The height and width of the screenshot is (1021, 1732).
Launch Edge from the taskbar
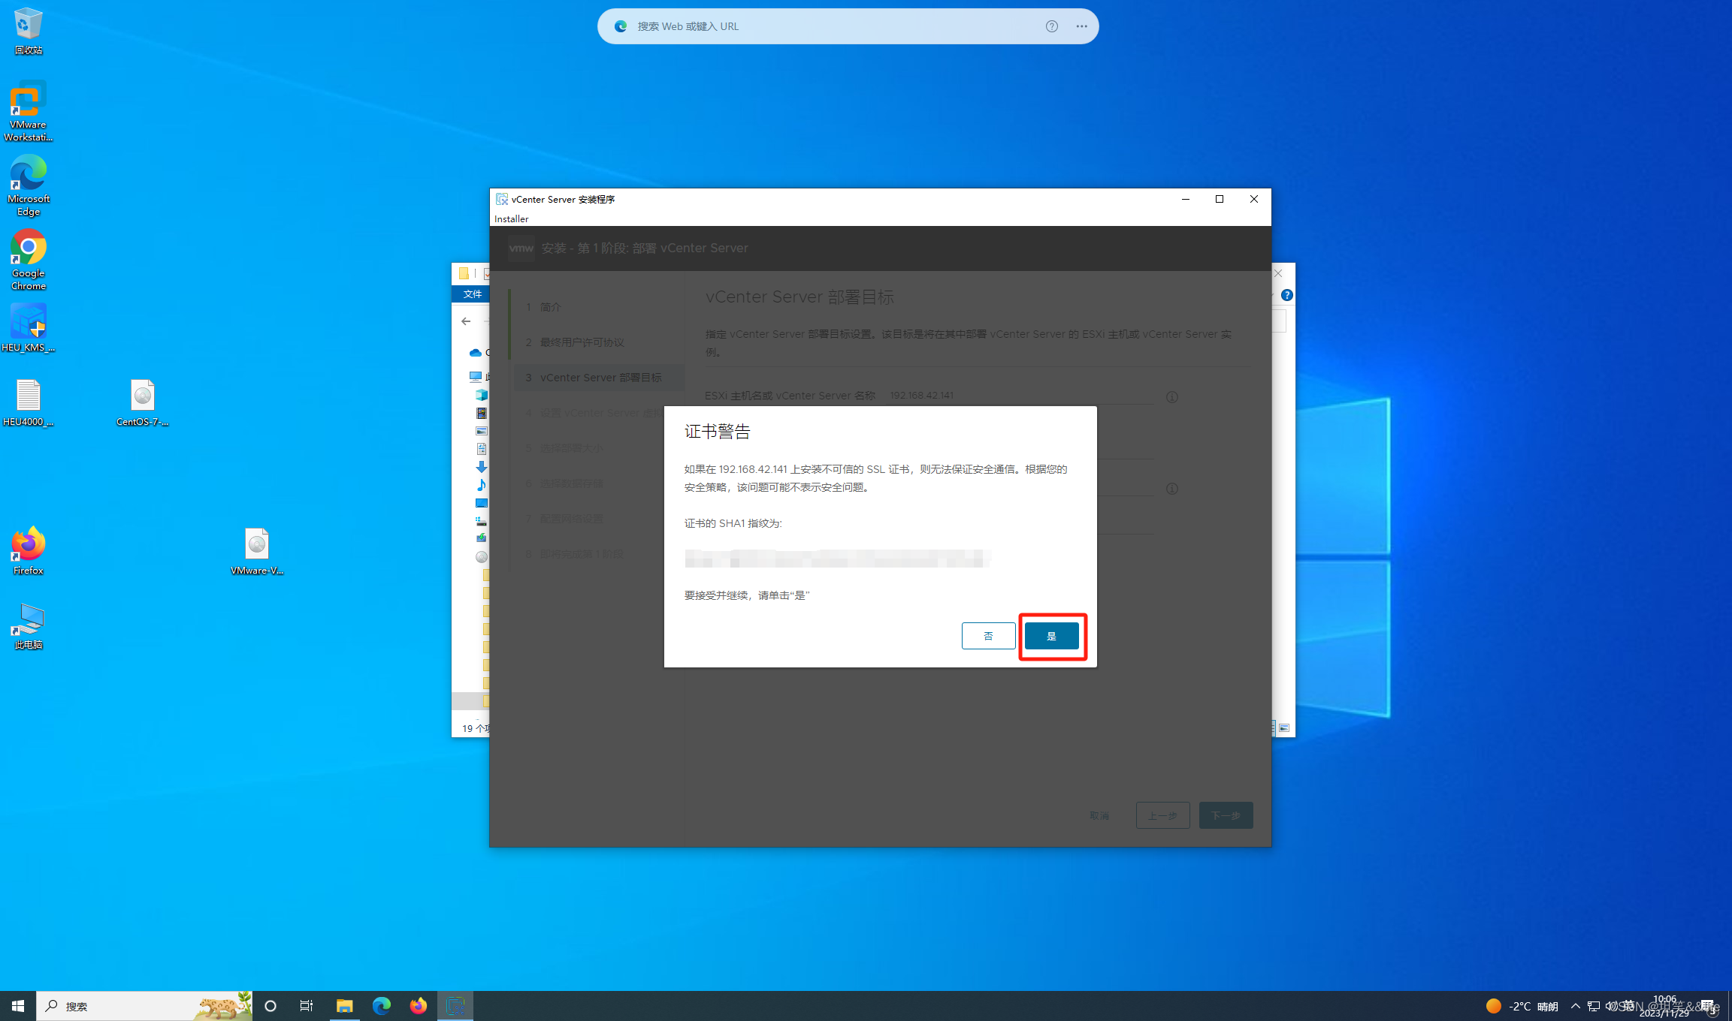381,1005
